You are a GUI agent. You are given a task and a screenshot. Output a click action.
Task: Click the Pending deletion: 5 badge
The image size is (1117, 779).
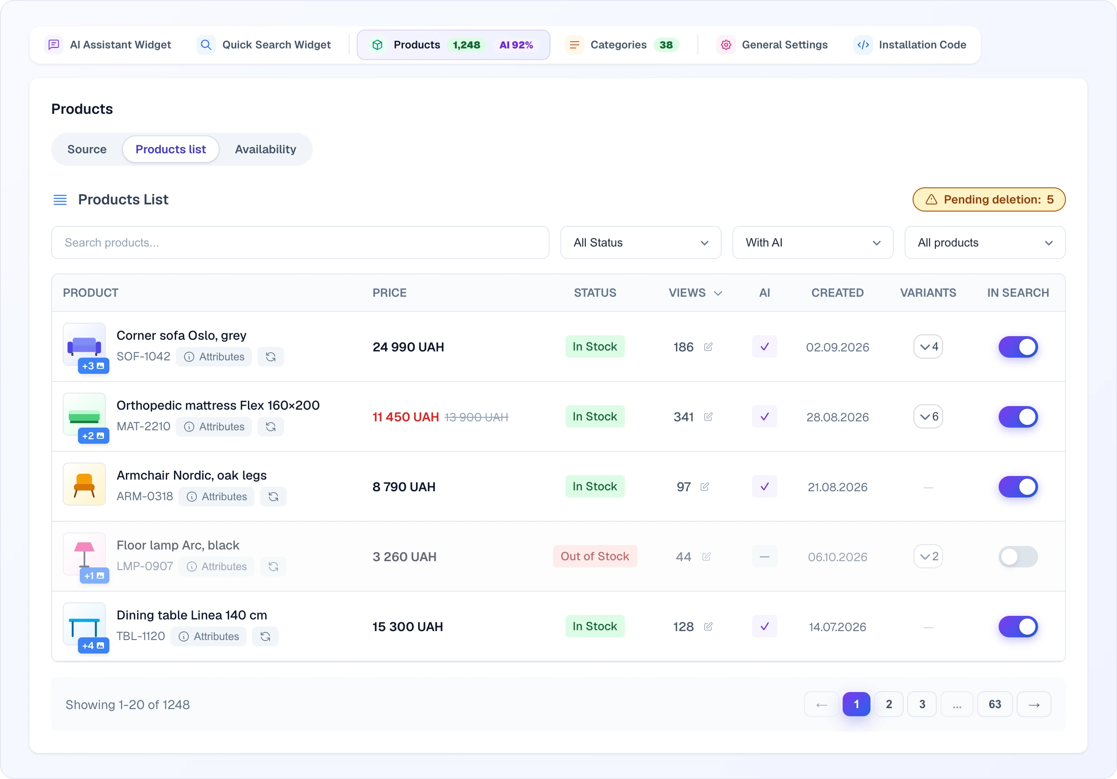[989, 199]
